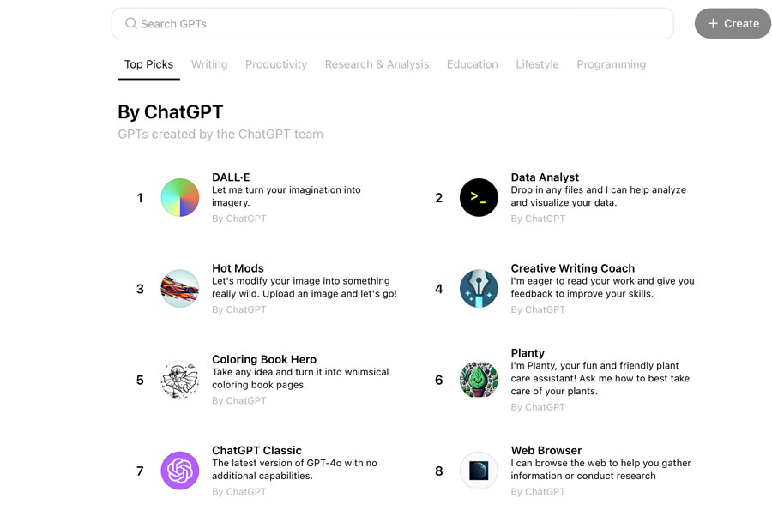Click 'Let's modify your image' description
Image resolution: width=772 pixels, height=516 pixels.
305,287
